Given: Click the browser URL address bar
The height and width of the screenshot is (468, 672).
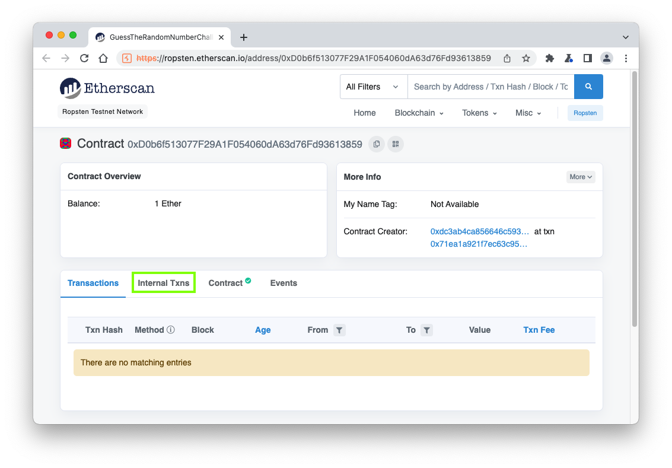Looking at the screenshot, I should pos(314,58).
